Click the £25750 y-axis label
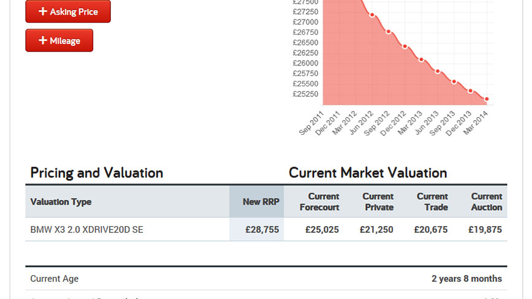This screenshot has height=299, width=532. tap(305, 74)
